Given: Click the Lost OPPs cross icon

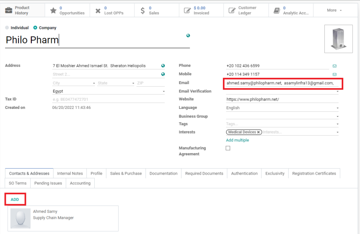Looking at the screenshot, I should [x=98, y=10].
